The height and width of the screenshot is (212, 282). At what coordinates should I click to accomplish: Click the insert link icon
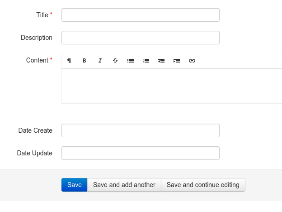[x=192, y=61]
